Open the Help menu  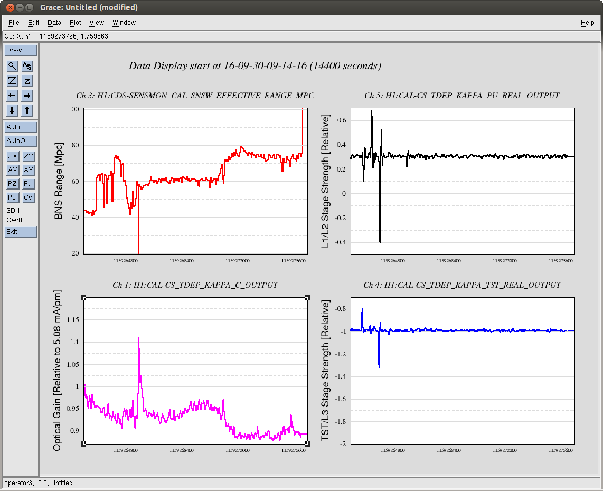click(587, 23)
